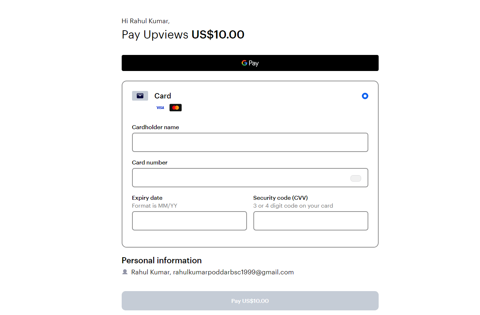Click the "Security code (CVV)" label

280,198
